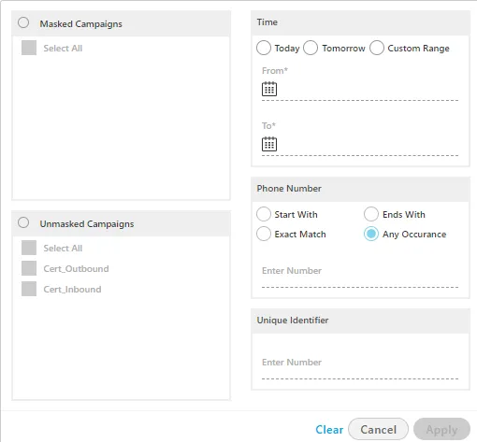Click the Unique Identifier section heading
The width and height of the screenshot is (477, 442).
[x=293, y=321]
